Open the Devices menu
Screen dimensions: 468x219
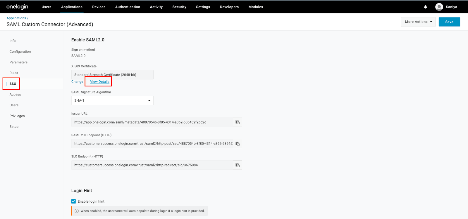pyautogui.click(x=99, y=7)
